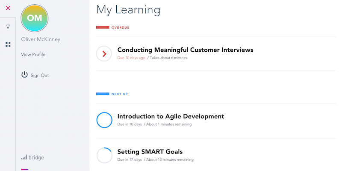Close the sidebar with the pink X
The image size is (342, 171).
click(8, 8)
